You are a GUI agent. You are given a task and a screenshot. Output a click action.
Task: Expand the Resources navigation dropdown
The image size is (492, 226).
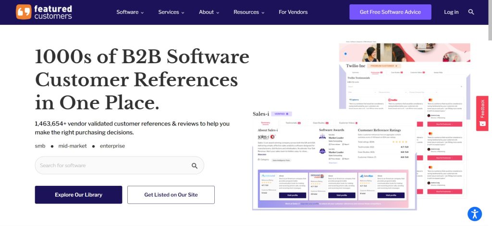click(249, 12)
